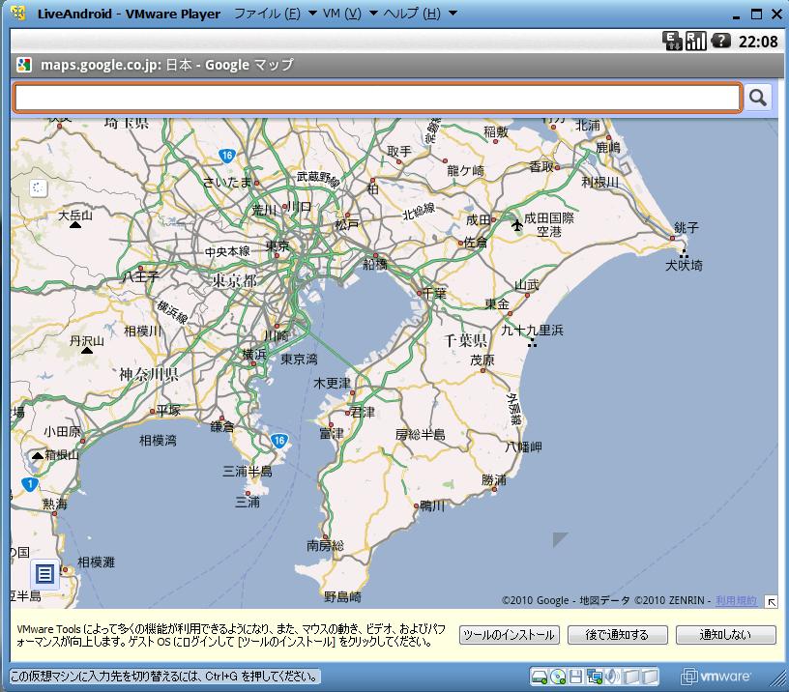The image size is (789, 692).
Task: Click the 神奈川県 label
Action: pyautogui.click(x=149, y=374)
